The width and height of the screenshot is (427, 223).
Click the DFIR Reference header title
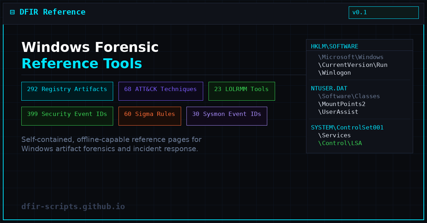[52, 12]
